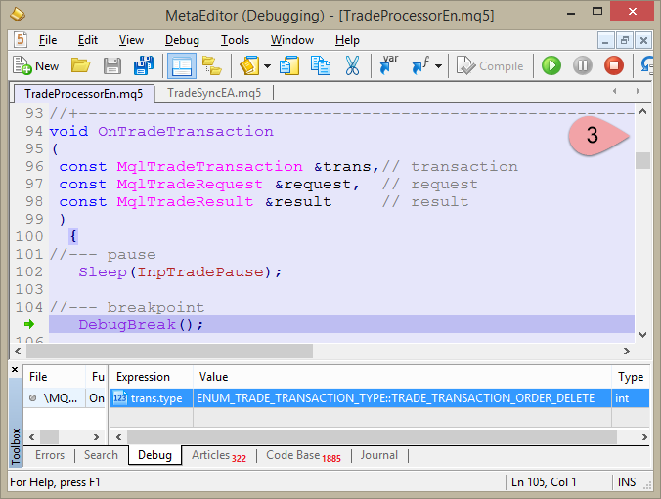
Task: Click the code editor scroll up arrow
Action: coord(642,112)
